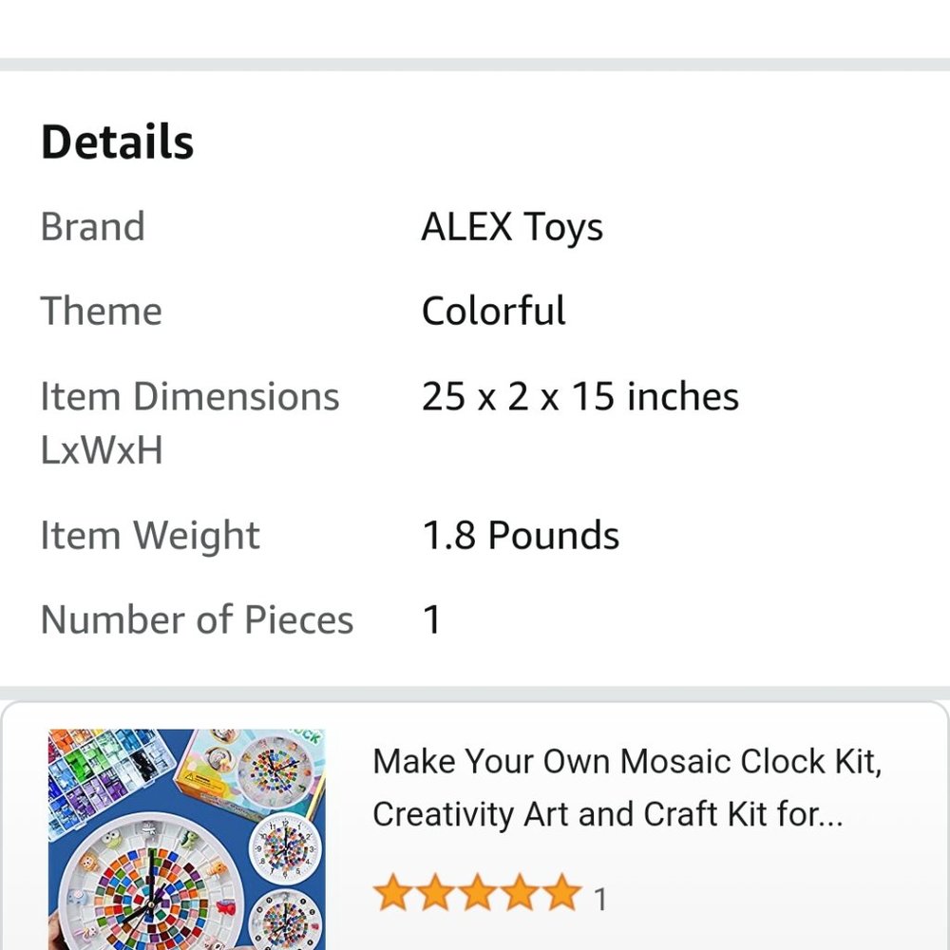Screen dimensions: 950x950
Task: Click the truncated title ellipsis to expand
Action: (826, 814)
